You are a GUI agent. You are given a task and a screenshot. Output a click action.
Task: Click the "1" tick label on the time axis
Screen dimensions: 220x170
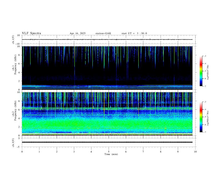point(39,152)
